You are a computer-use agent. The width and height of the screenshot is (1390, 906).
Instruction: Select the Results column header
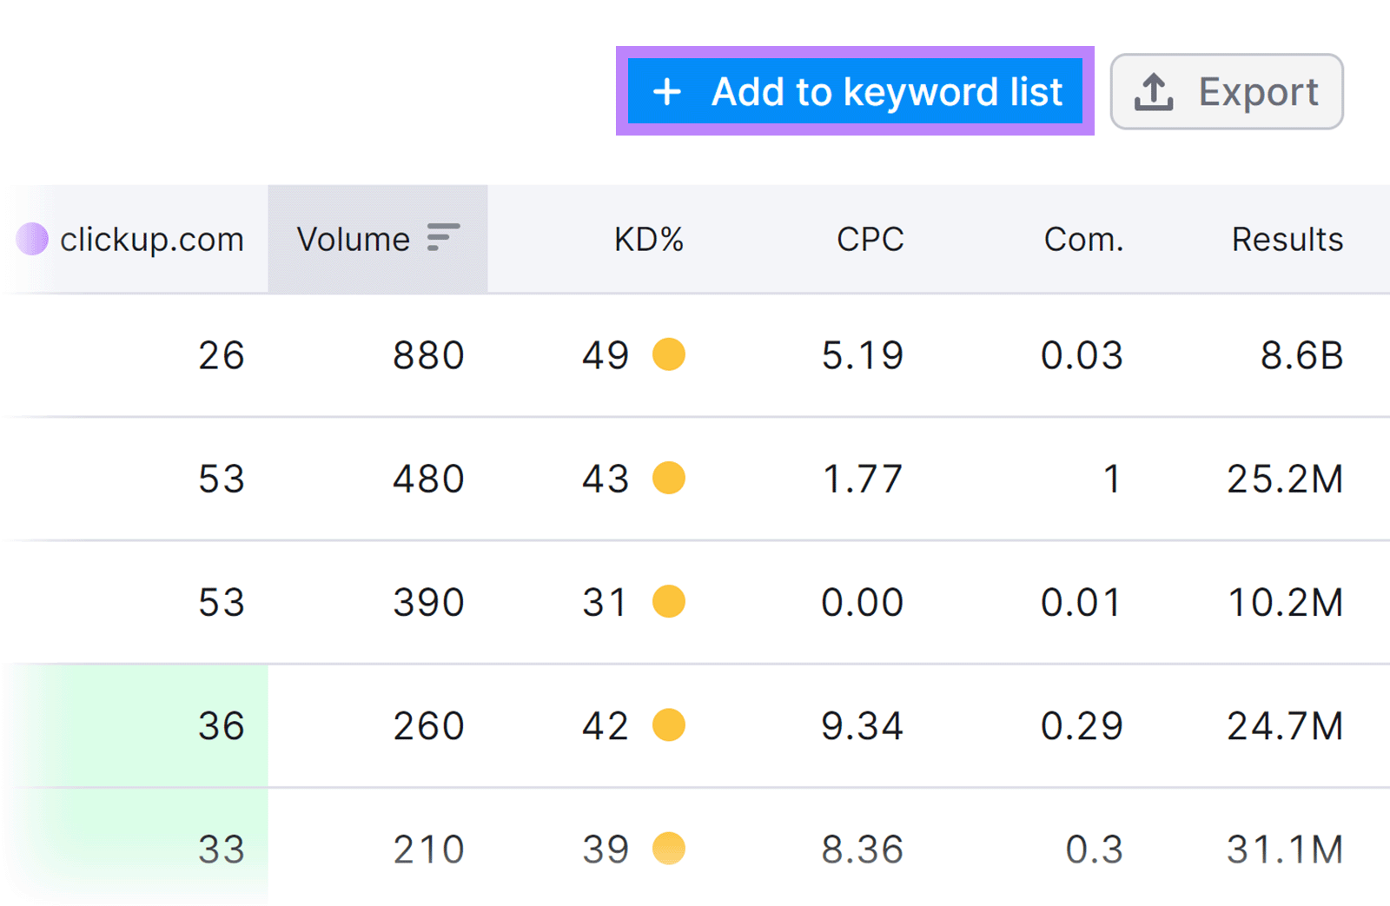coord(1287,239)
